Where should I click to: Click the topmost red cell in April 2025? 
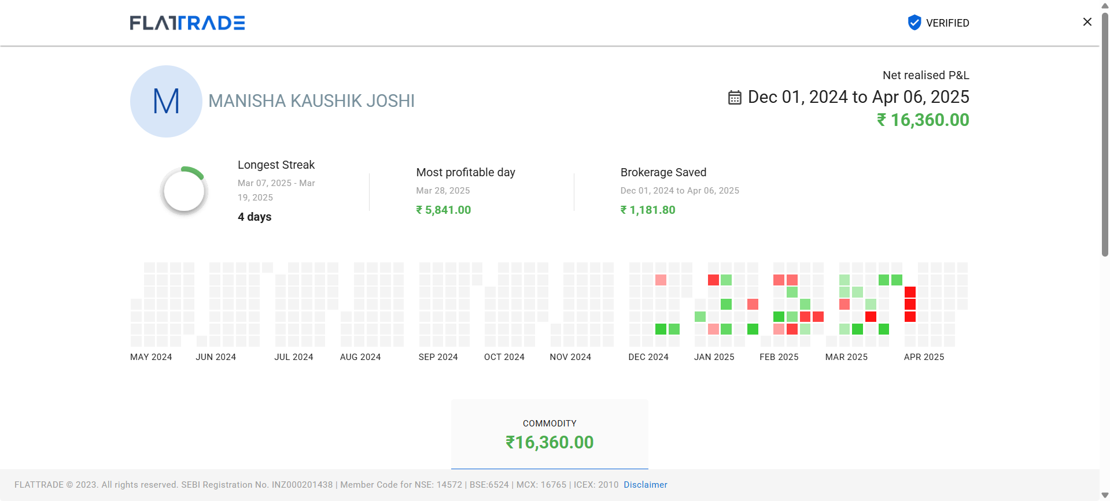point(910,292)
